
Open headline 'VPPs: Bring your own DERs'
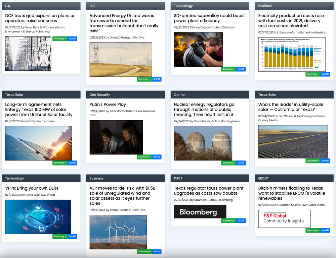(x=32, y=188)
